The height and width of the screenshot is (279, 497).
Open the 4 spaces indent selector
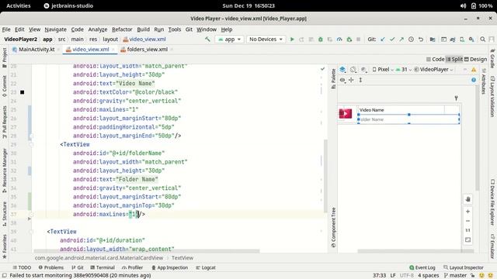point(428,276)
